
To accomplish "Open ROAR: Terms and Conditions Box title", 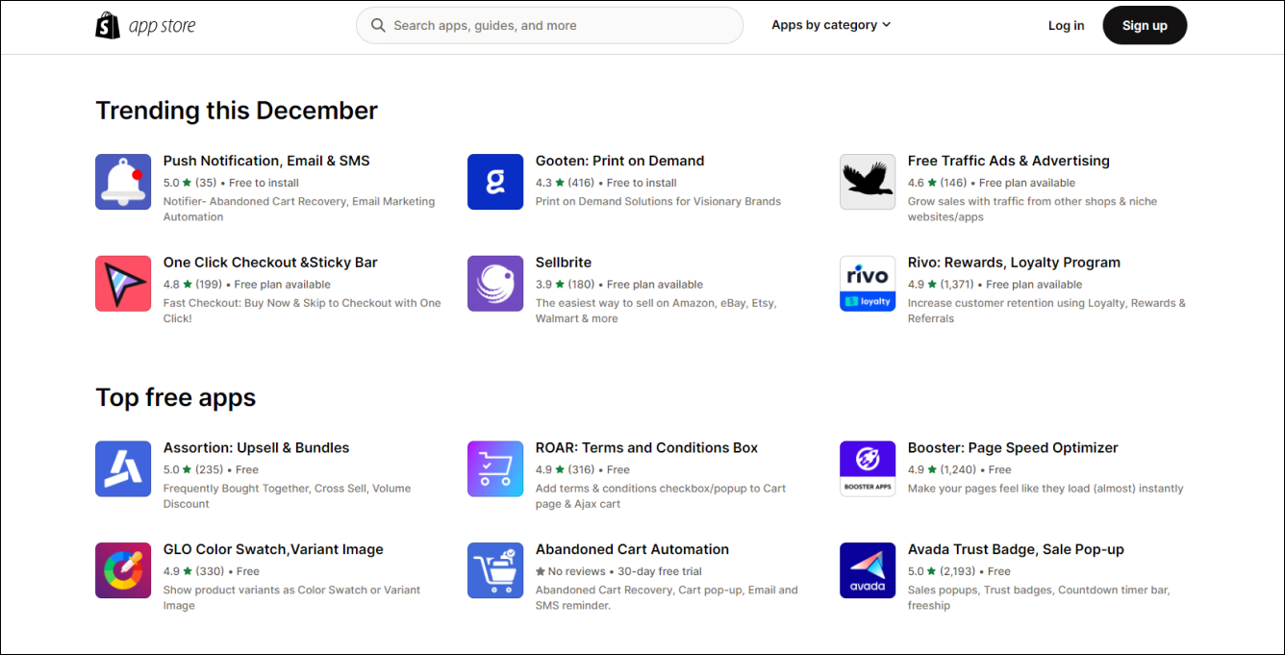I will click(647, 448).
